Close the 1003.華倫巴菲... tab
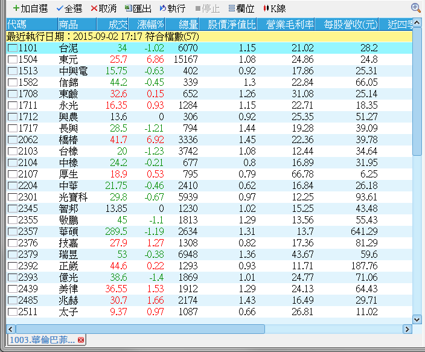Image resolution: width=425 pixels, height=352 pixels. [81, 340]
